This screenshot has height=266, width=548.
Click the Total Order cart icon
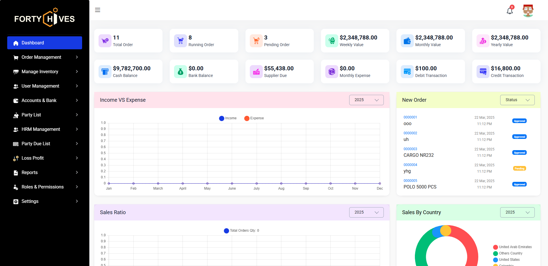(x=105, y=41)
